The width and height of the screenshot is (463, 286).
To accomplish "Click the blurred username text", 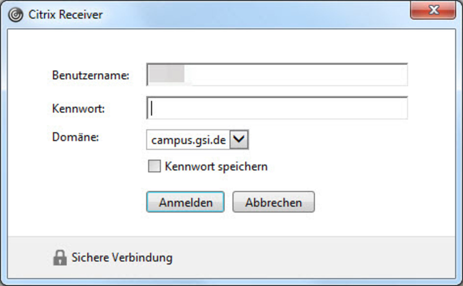I will (x=167, y=74).
